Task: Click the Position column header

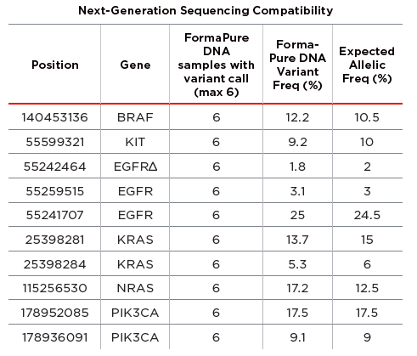Action: [55, 65]
